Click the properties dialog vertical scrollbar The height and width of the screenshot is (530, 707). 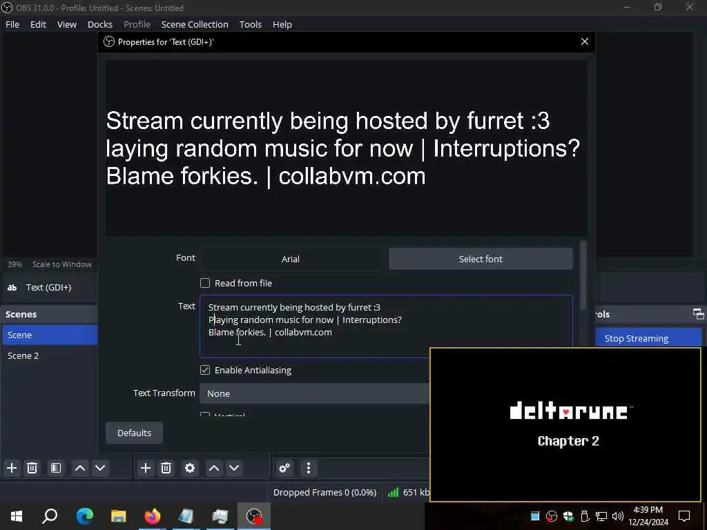click(583, 276)
